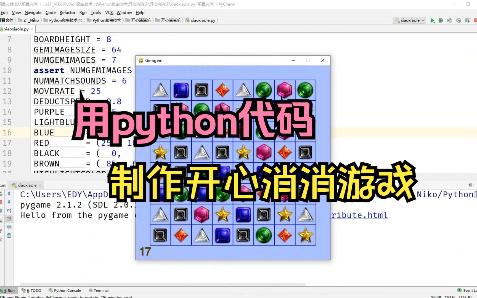This screenshot has width=477, height=298.
Task: Open the Refactor menu
Action: [67, 12]
